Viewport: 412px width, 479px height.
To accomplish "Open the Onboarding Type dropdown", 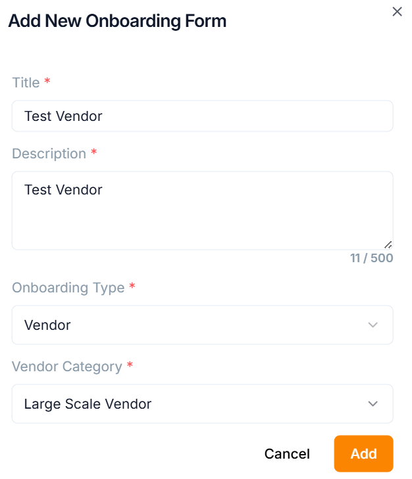I will (x=202, y=325).
